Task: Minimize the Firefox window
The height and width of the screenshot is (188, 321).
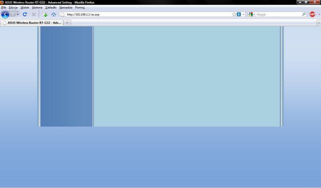Action: (300, 2)
